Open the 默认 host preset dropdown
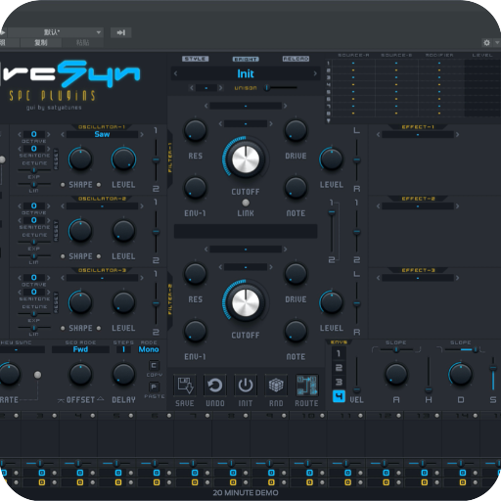The width and height of the screenshot is (501, 501). (55, 32)
